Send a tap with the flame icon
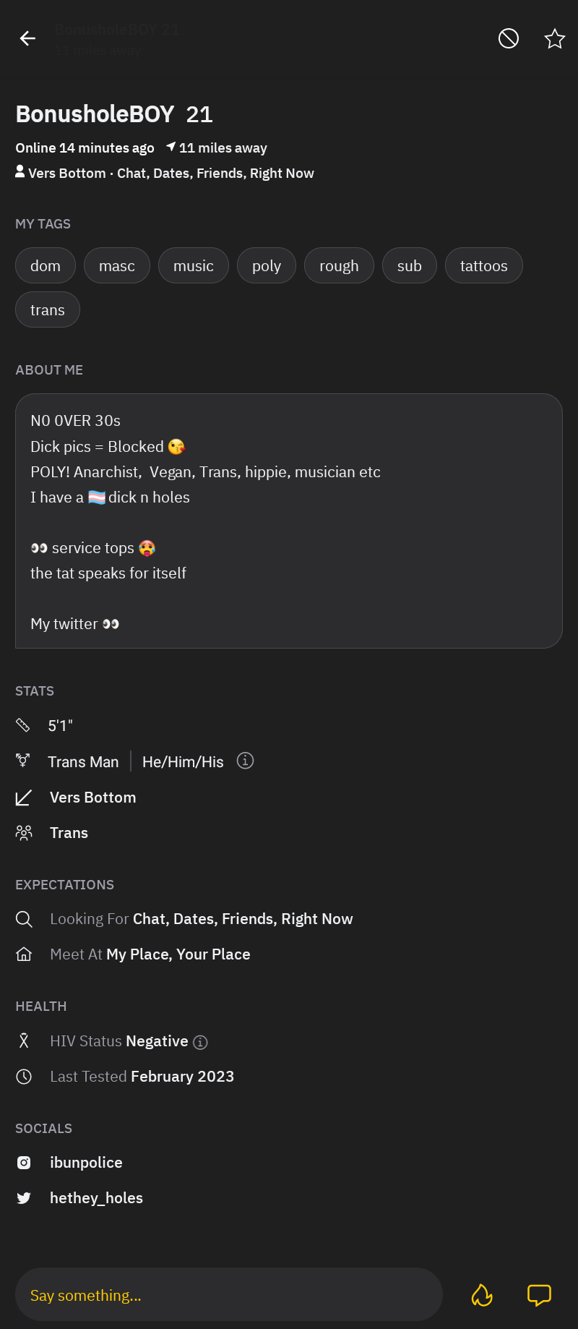Image resolution: width=578 pixels, height=1329 pixels. 482,1295
